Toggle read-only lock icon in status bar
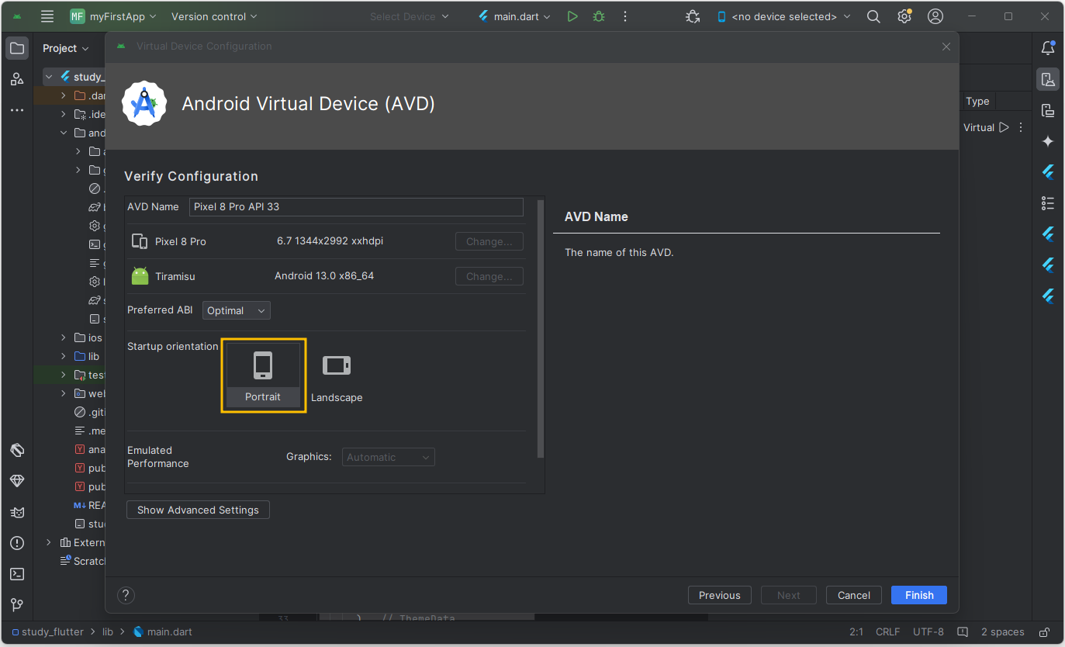This screenshot has height=647, width=1065. point(1045,632)
